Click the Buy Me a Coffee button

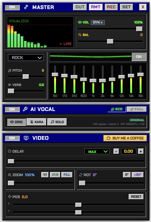[125, 138]
